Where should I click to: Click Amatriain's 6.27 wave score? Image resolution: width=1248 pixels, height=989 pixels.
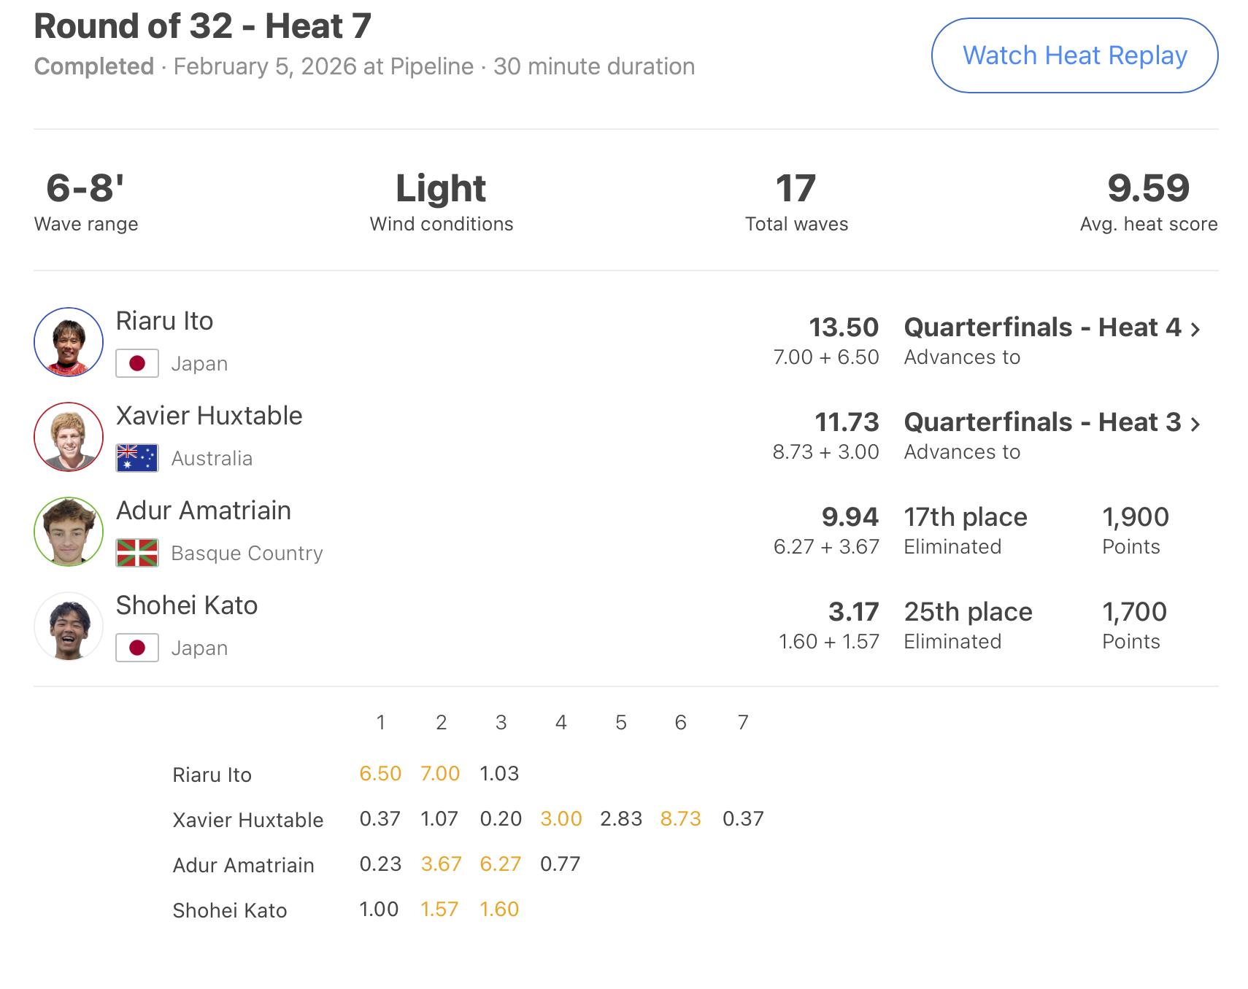501,864
